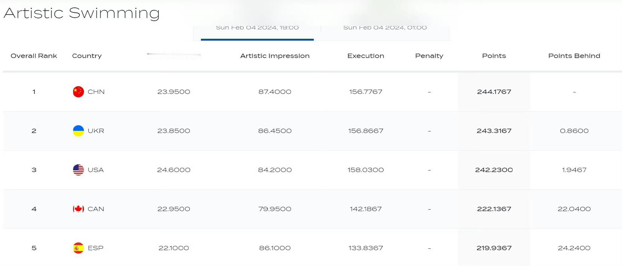622x266 pixels.
Task: Click the Artistic Swimming page heading
Action: coord(82,13)
